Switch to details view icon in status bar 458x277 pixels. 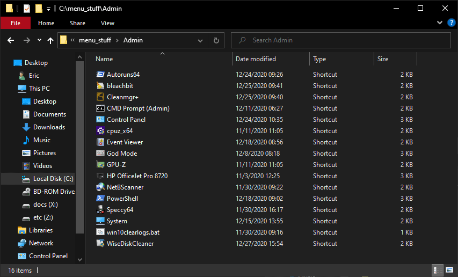pos(438,270)
